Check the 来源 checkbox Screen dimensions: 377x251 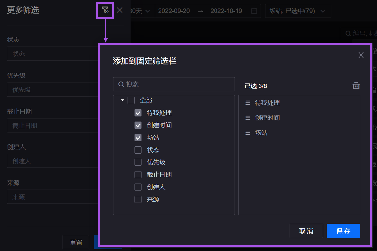click(x=138, y=200)
